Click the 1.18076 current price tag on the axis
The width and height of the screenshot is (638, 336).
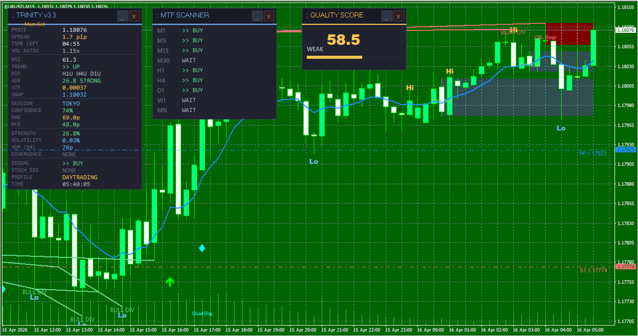click(626, 30)
